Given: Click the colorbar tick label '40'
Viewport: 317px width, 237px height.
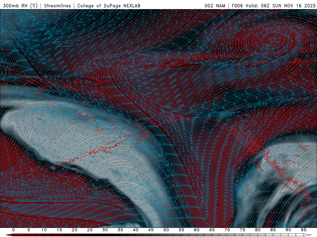Looking at the screenshot, I should 136,230.
